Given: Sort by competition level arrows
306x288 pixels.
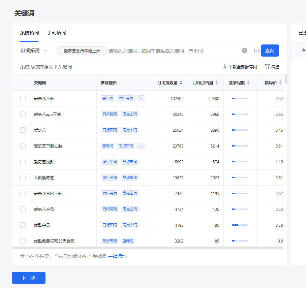Looking at the screenshot, I should pyautogui.click(x=248, y=83).
